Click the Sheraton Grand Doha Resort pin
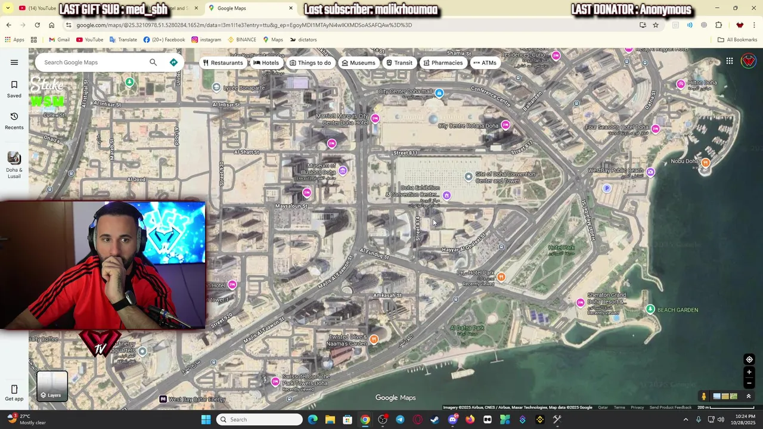Viewport: 763px width, 429px height. coord(581,303)
